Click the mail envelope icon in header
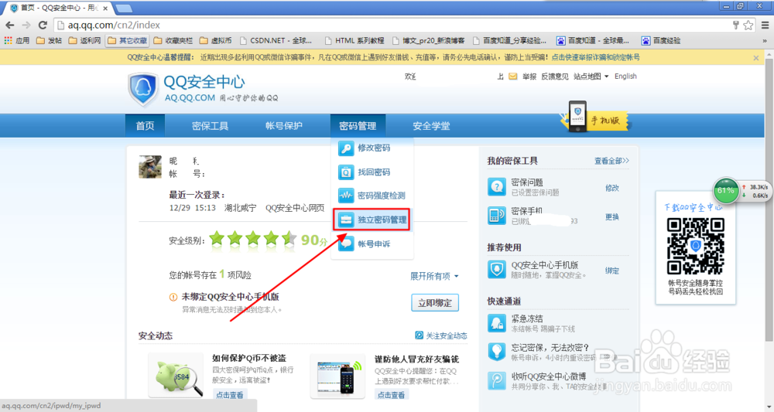The image size is (774, 412). (x=513, y=77)
